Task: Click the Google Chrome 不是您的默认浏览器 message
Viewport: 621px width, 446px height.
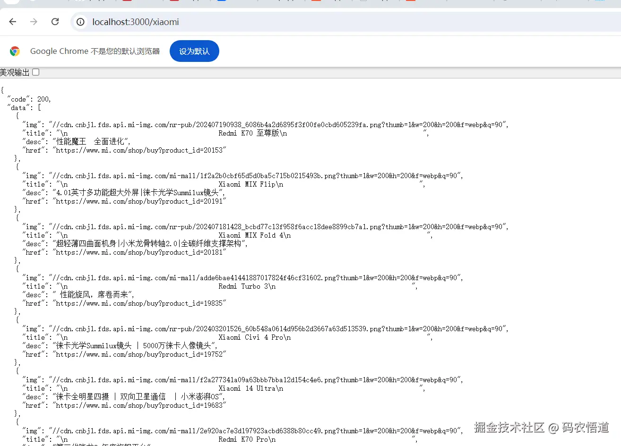Action: tap(95, 51)
